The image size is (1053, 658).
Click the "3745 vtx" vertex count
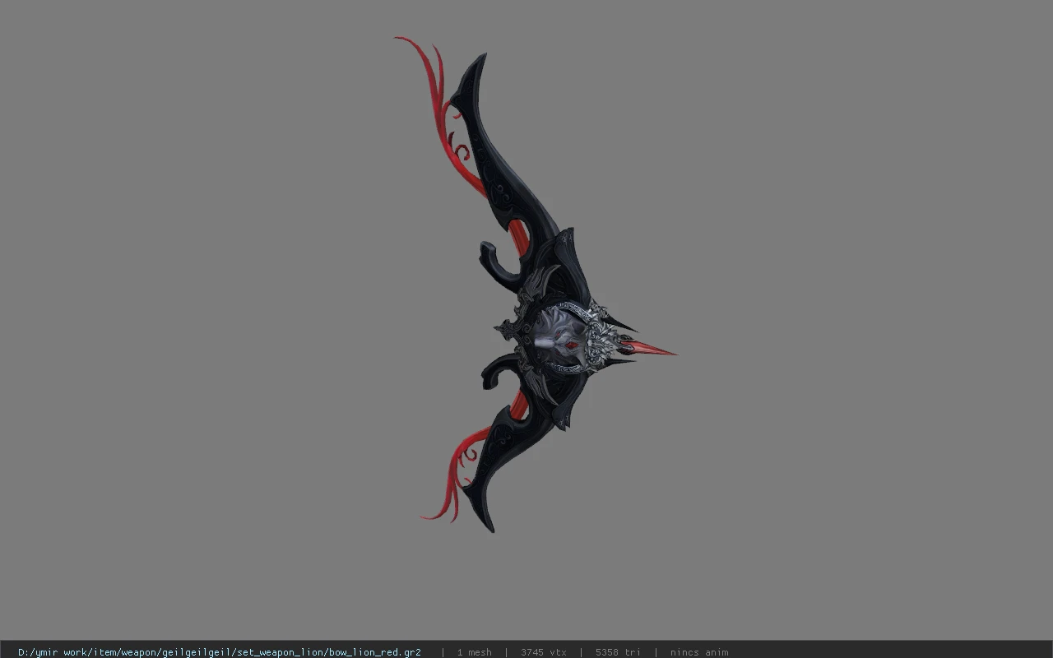point(544,652)
